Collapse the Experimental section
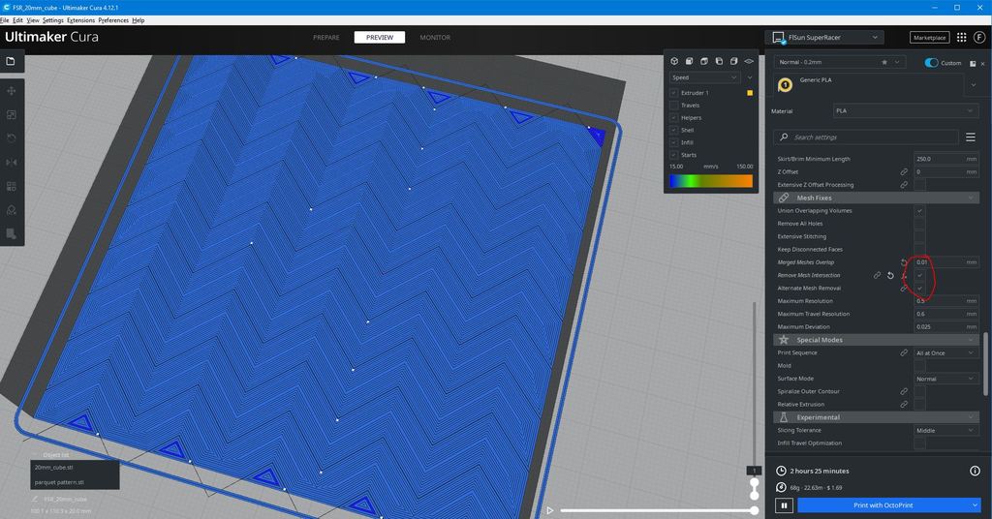This screenshot has width=992, height=519. [x=876, y=417]
